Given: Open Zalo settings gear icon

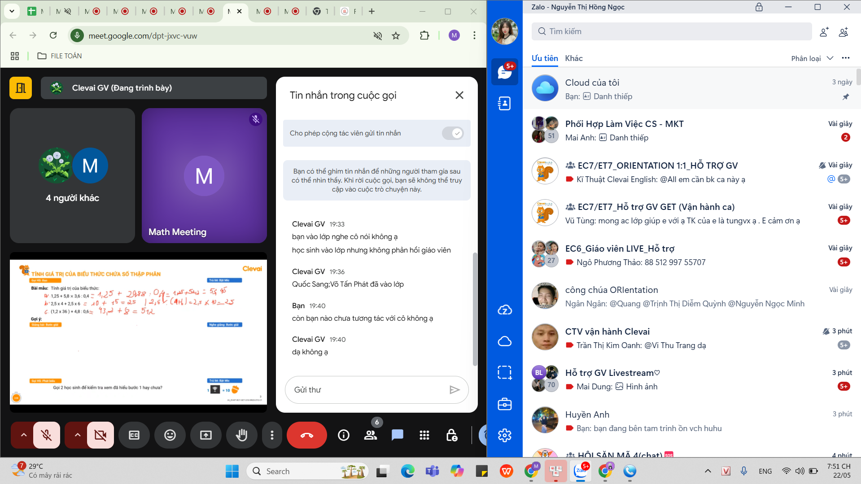Looking at the screenshot, I should pyautogui.click(x=505, y=435).
